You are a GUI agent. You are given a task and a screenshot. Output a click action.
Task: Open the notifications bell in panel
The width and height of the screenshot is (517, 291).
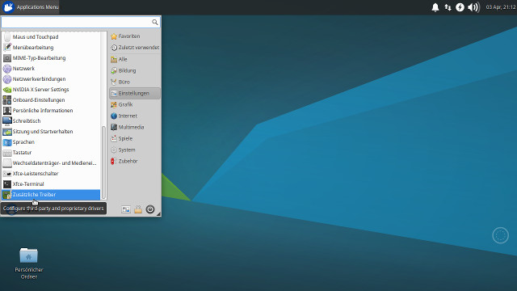[435, 7]
